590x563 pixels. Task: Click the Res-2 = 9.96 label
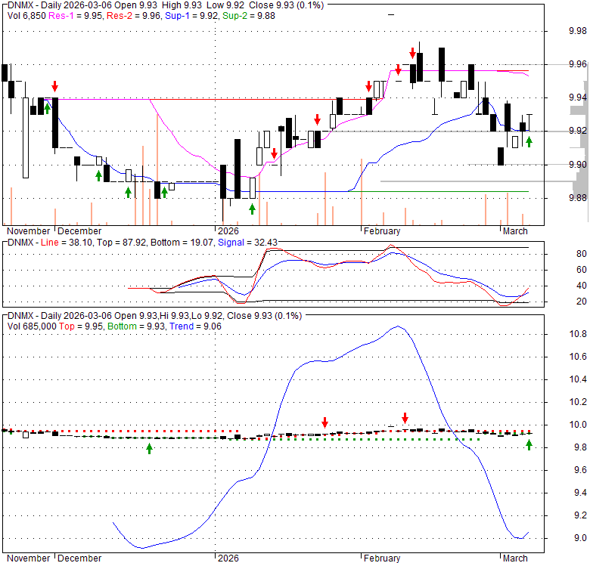[134, 16]
